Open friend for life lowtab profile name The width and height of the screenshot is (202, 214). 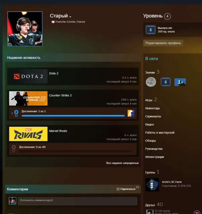[x=162, y=211]
